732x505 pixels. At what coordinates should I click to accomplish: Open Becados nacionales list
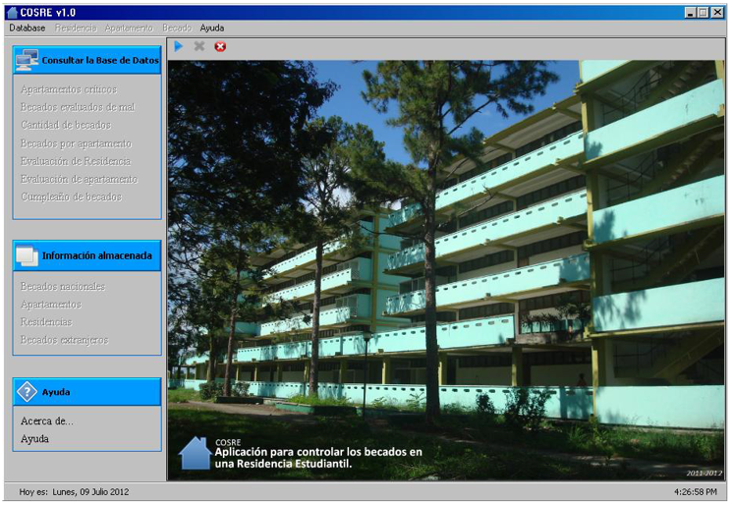click(x=63, y=286)
